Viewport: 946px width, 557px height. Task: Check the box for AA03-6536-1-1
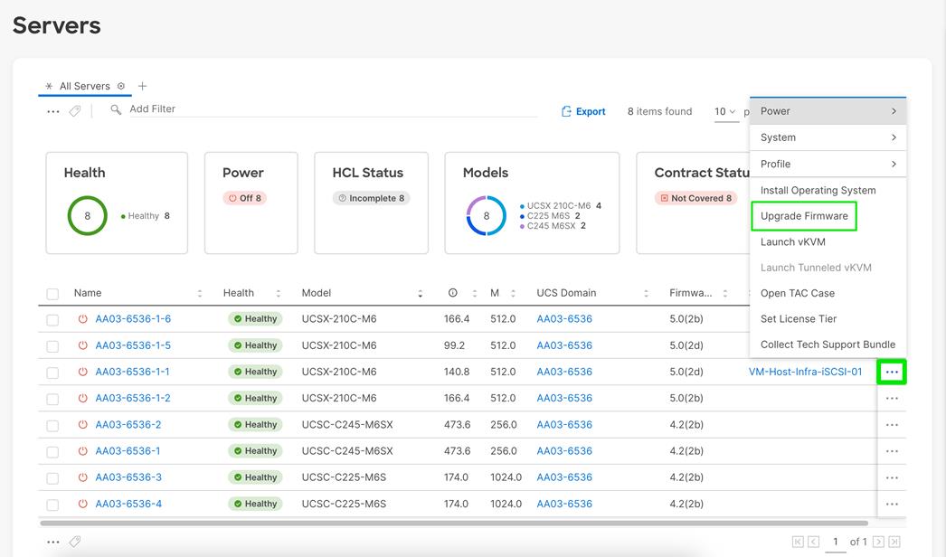[52, 373]
